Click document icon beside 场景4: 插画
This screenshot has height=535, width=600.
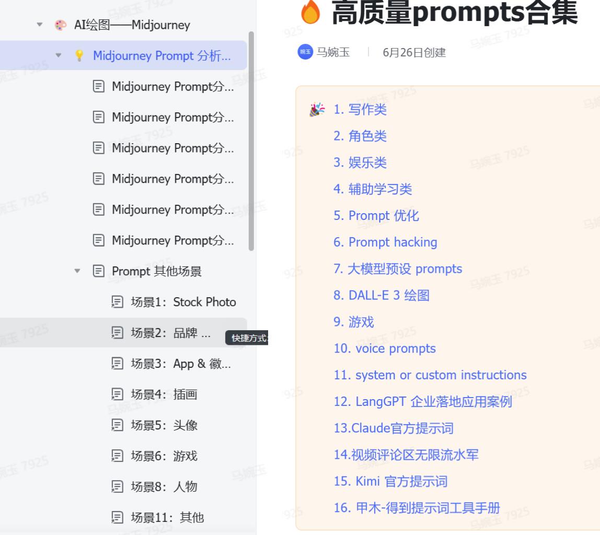point(117,394)
